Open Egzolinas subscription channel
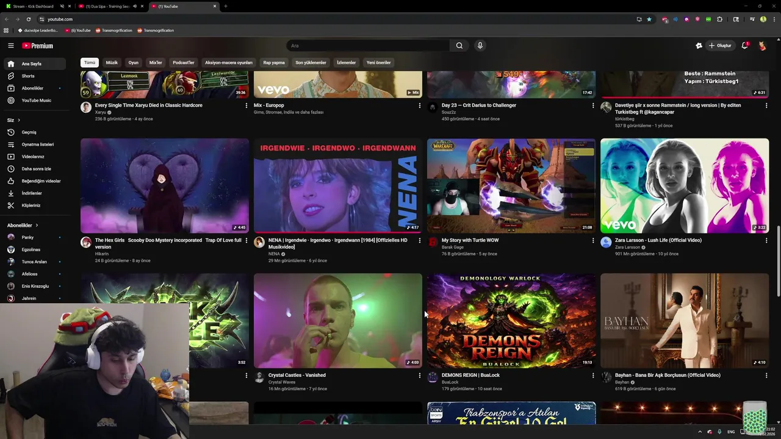781x439 pixels. [x=34, y=249]
